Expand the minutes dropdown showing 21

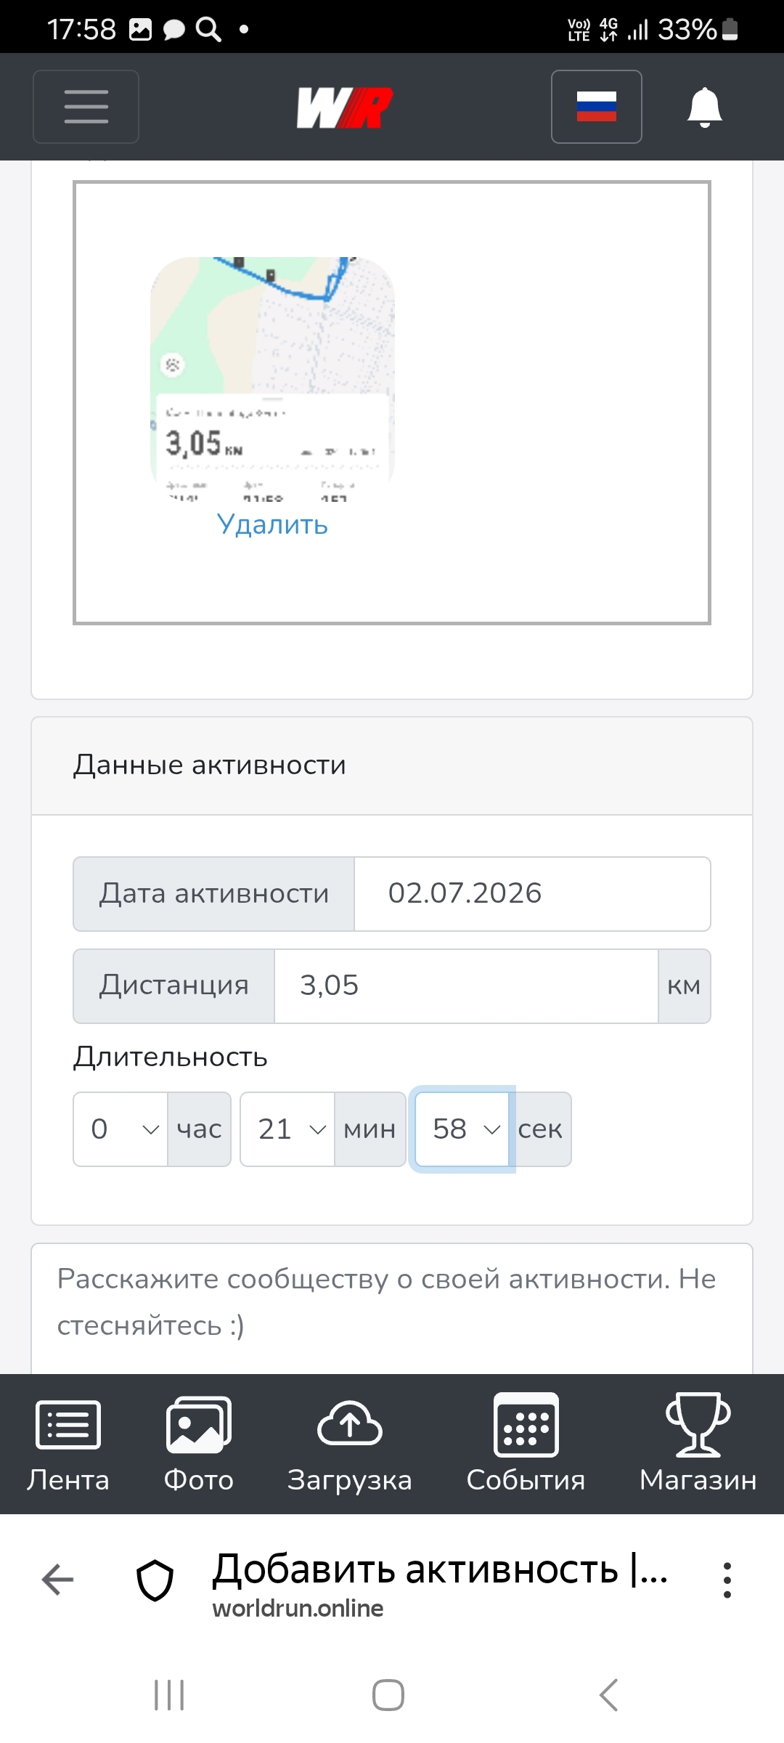point(287,1129)
